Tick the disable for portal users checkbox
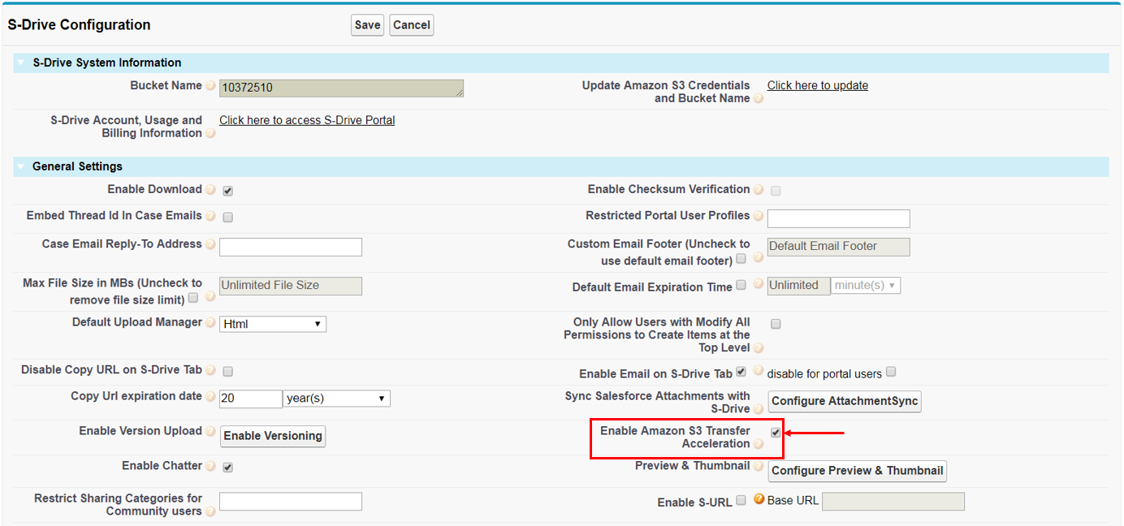1124x526 pixels. (891, 373)
